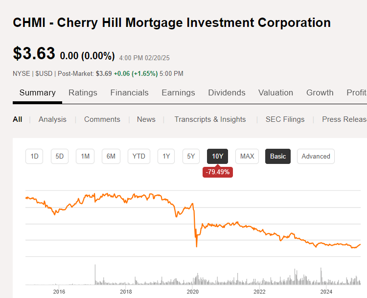
Task: Select the Valuation tab
Action: [275, 92]
